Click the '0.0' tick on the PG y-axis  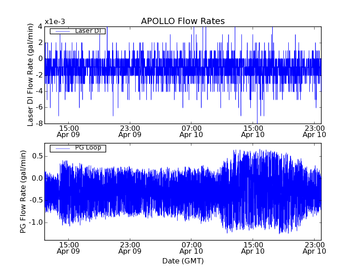37,178
